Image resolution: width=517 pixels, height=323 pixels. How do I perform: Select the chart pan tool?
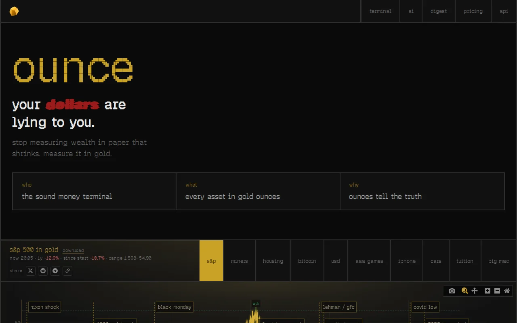(475, 291)
